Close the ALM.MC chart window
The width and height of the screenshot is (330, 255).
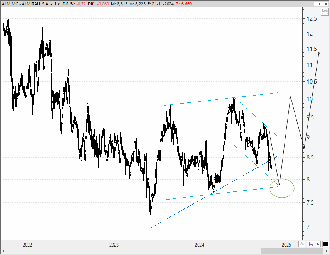click(x=326, y=4)
